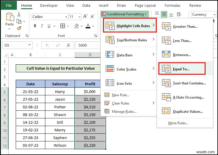Image resolution: width=218 pixels, height=155 pixels.
Task: Switch to the Formulas tab
Action: tap(172, 5)
